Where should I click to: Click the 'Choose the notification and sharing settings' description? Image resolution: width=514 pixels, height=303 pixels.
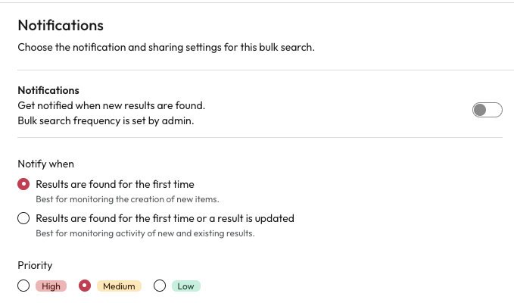(166, 47)
